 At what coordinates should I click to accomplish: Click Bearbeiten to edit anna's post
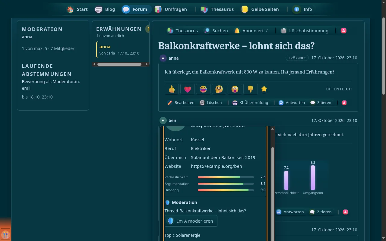click(x=181, y=103)
